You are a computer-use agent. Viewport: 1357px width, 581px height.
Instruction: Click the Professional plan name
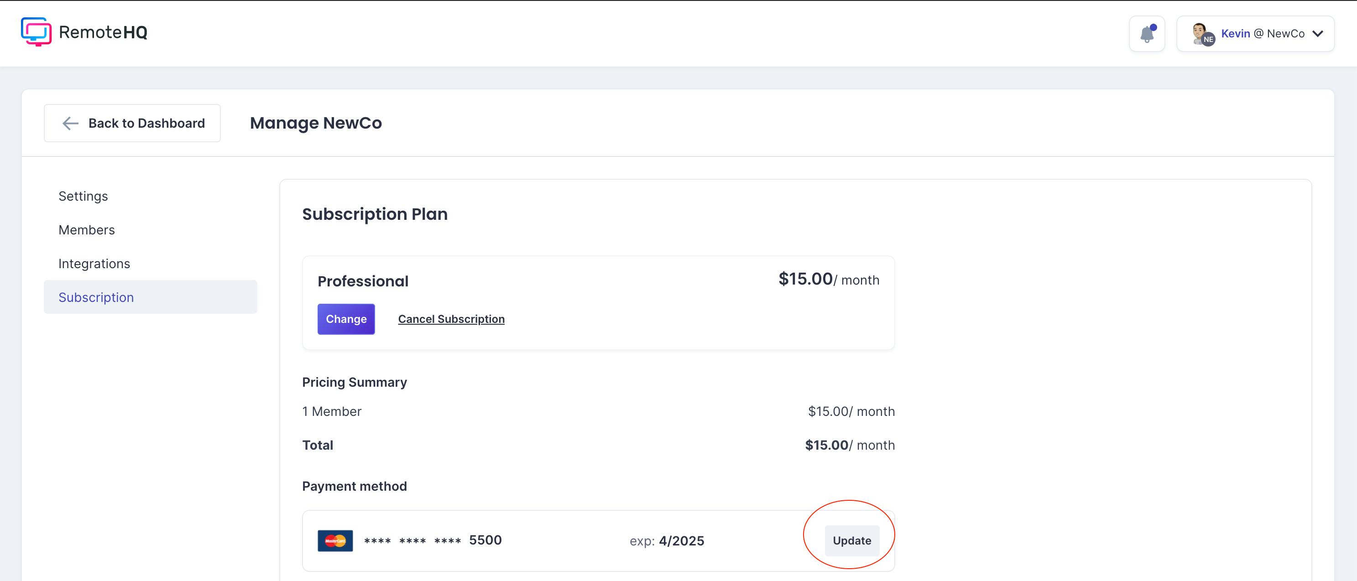coord(363,281)
